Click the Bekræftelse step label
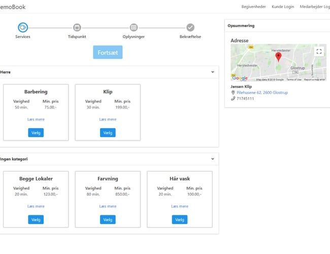The width and height of the screenshot is (330, 254). [190, 37]
